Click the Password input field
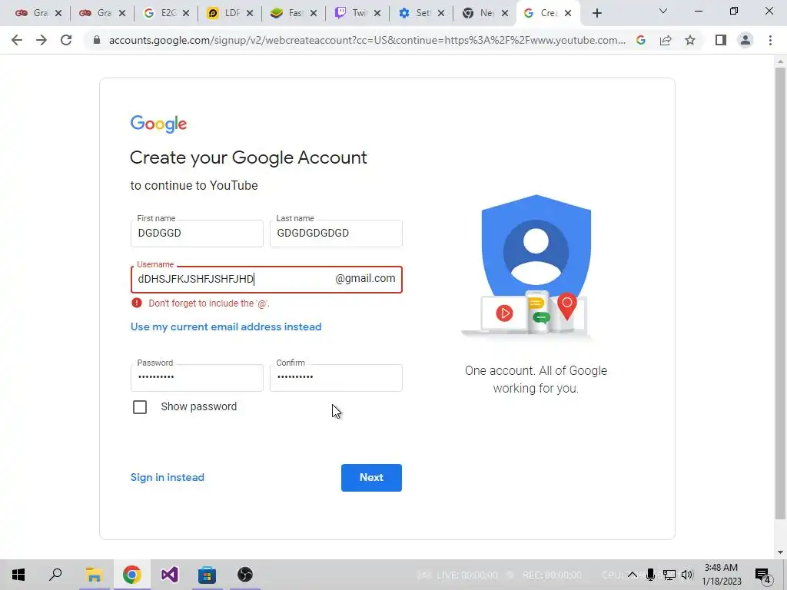Image resolution: width=787 pixels, height=590 pixels. coord(197,378)
